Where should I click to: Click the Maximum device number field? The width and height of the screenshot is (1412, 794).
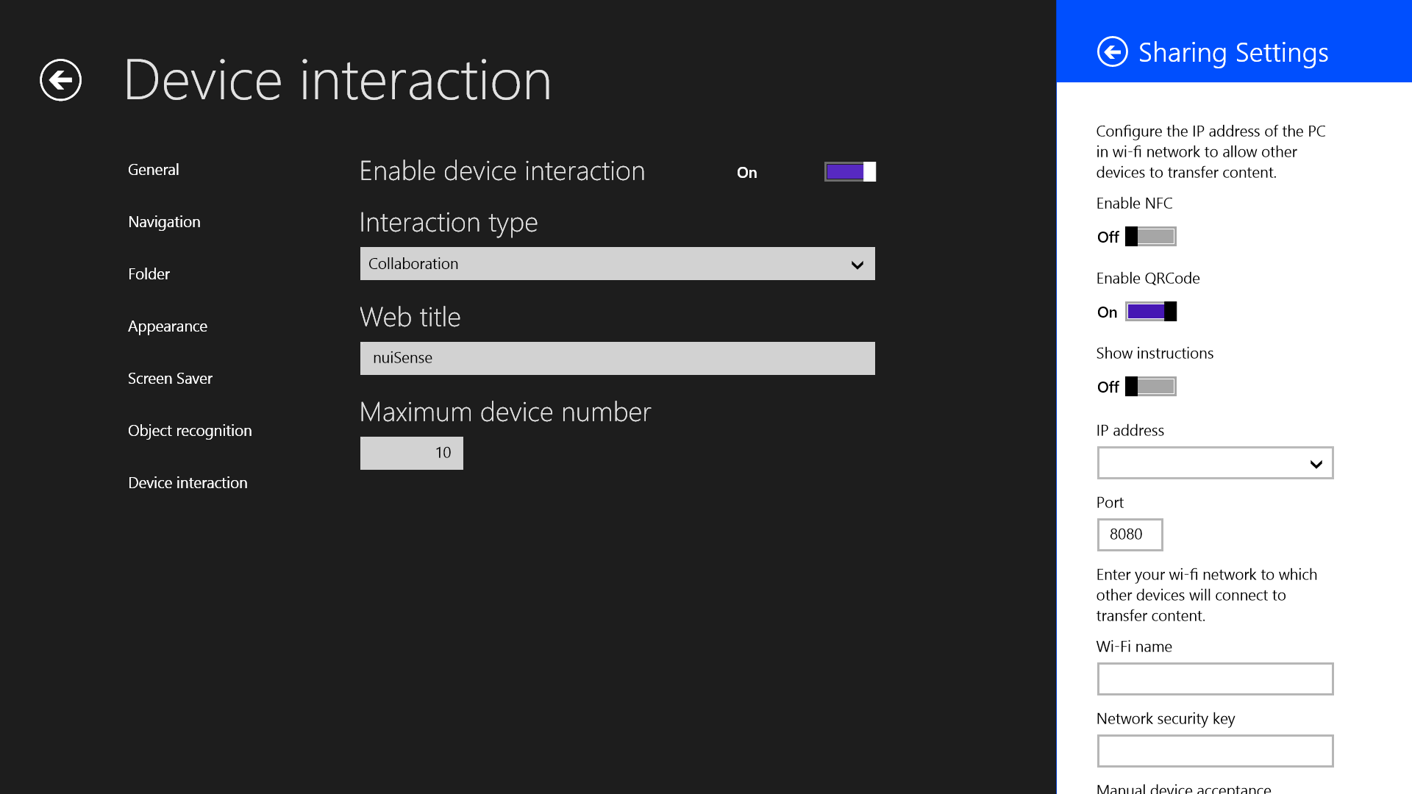411,453
